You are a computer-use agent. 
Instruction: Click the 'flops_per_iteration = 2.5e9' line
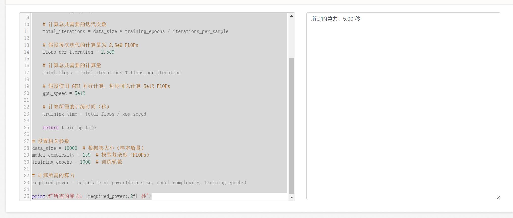pos(79,52)
